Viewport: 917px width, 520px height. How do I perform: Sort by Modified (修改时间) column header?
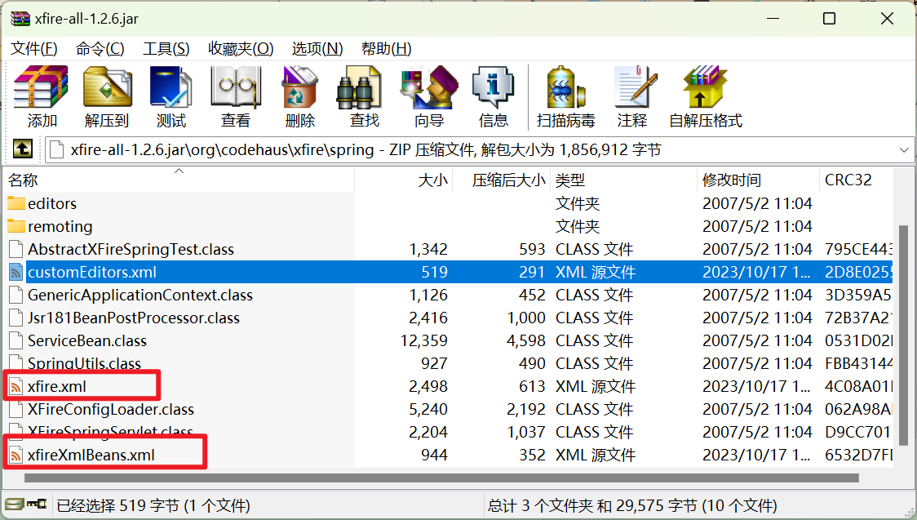[x=758, y=180]
